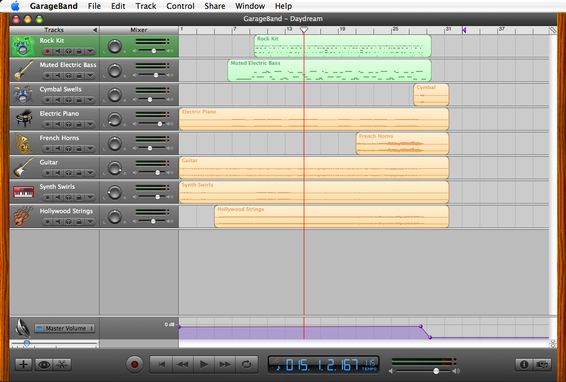Click the timeline grid ruler button at right

pos(553,30)
